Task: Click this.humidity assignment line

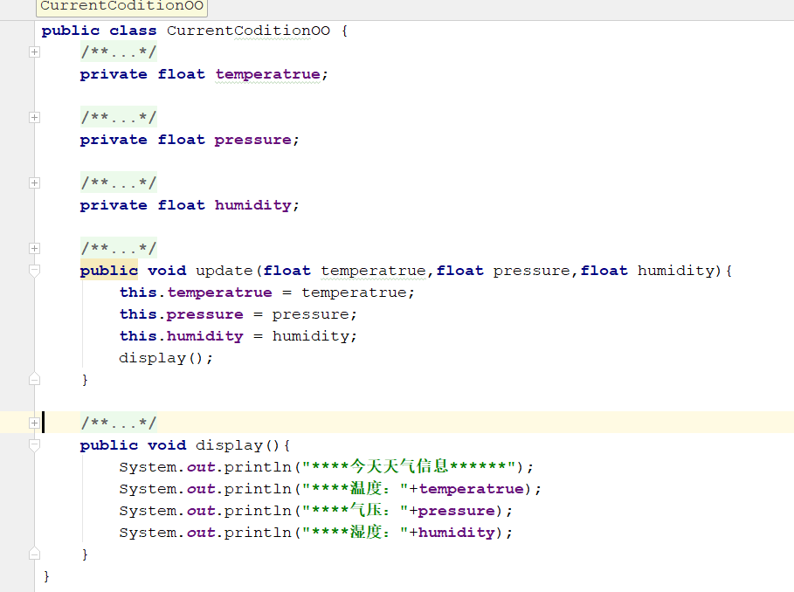Action: (x=238, y=336)
